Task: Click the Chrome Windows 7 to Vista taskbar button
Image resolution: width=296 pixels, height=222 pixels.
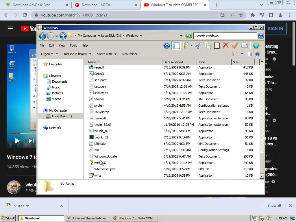Action: [x=135, y=218]
